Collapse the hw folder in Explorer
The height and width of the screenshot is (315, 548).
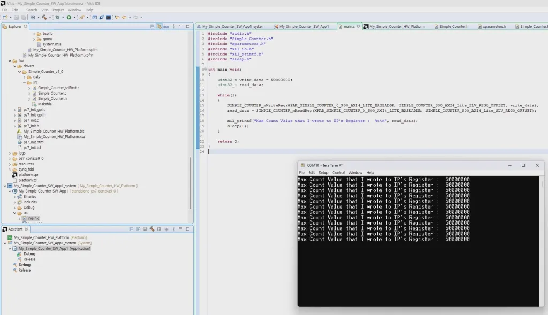point(11,61)
